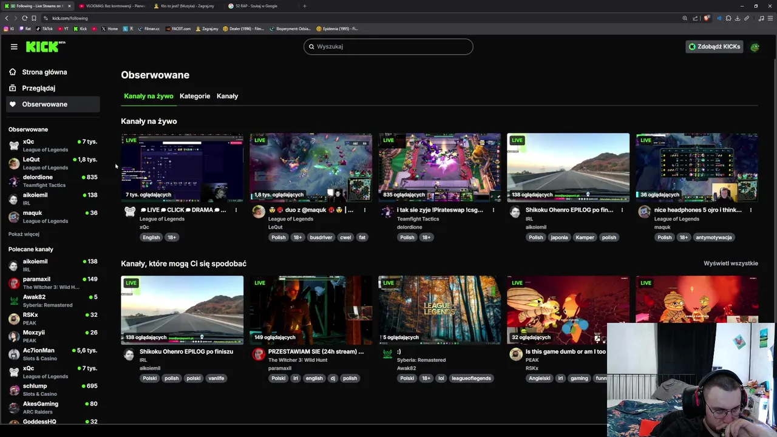Open schlump in recommended channels list
The height and width of the screenshot is (437, 777).
click(x=53, y=390)
